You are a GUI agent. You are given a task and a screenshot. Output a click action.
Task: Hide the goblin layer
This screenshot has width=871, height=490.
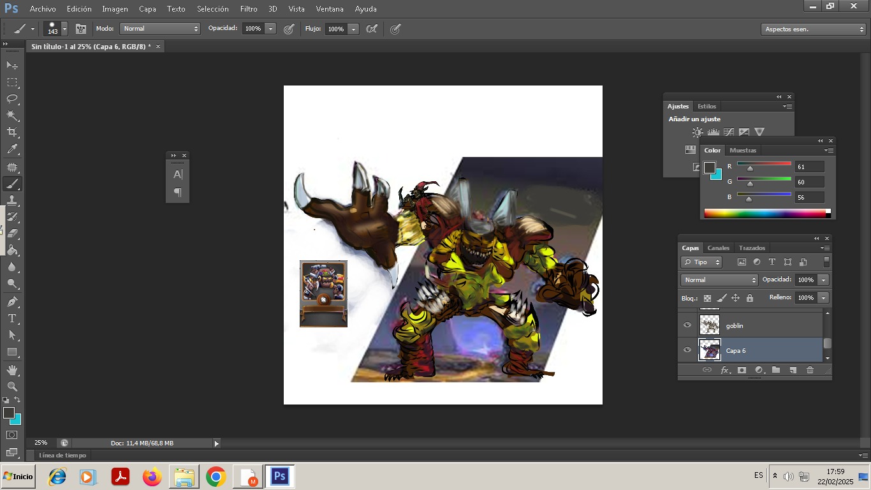[x=687, y=325]
